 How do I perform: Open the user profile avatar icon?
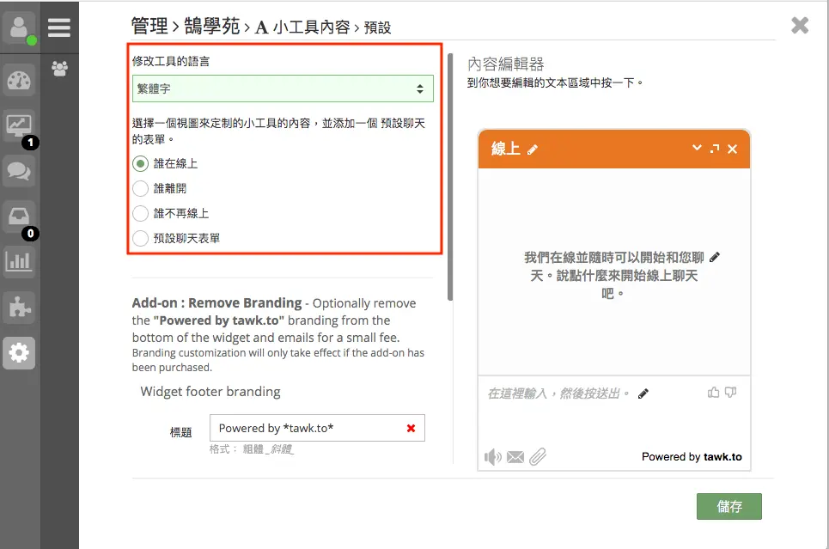tap(19, 27)
